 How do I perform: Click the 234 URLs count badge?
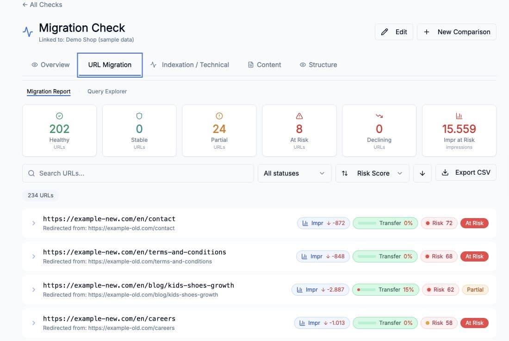[41, 195]
